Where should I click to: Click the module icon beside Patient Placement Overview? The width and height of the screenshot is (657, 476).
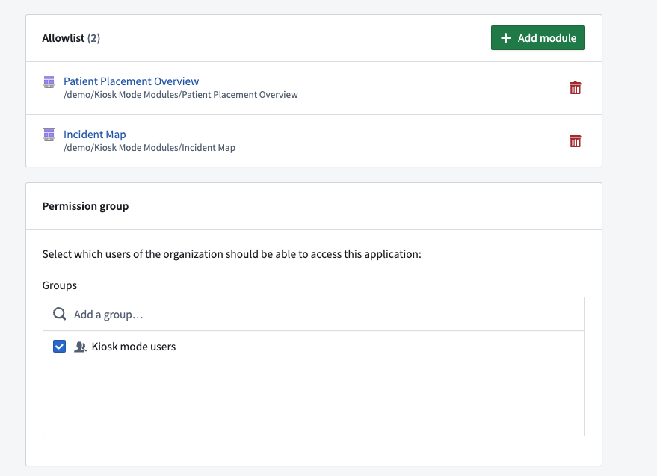[x=49, y=81]
